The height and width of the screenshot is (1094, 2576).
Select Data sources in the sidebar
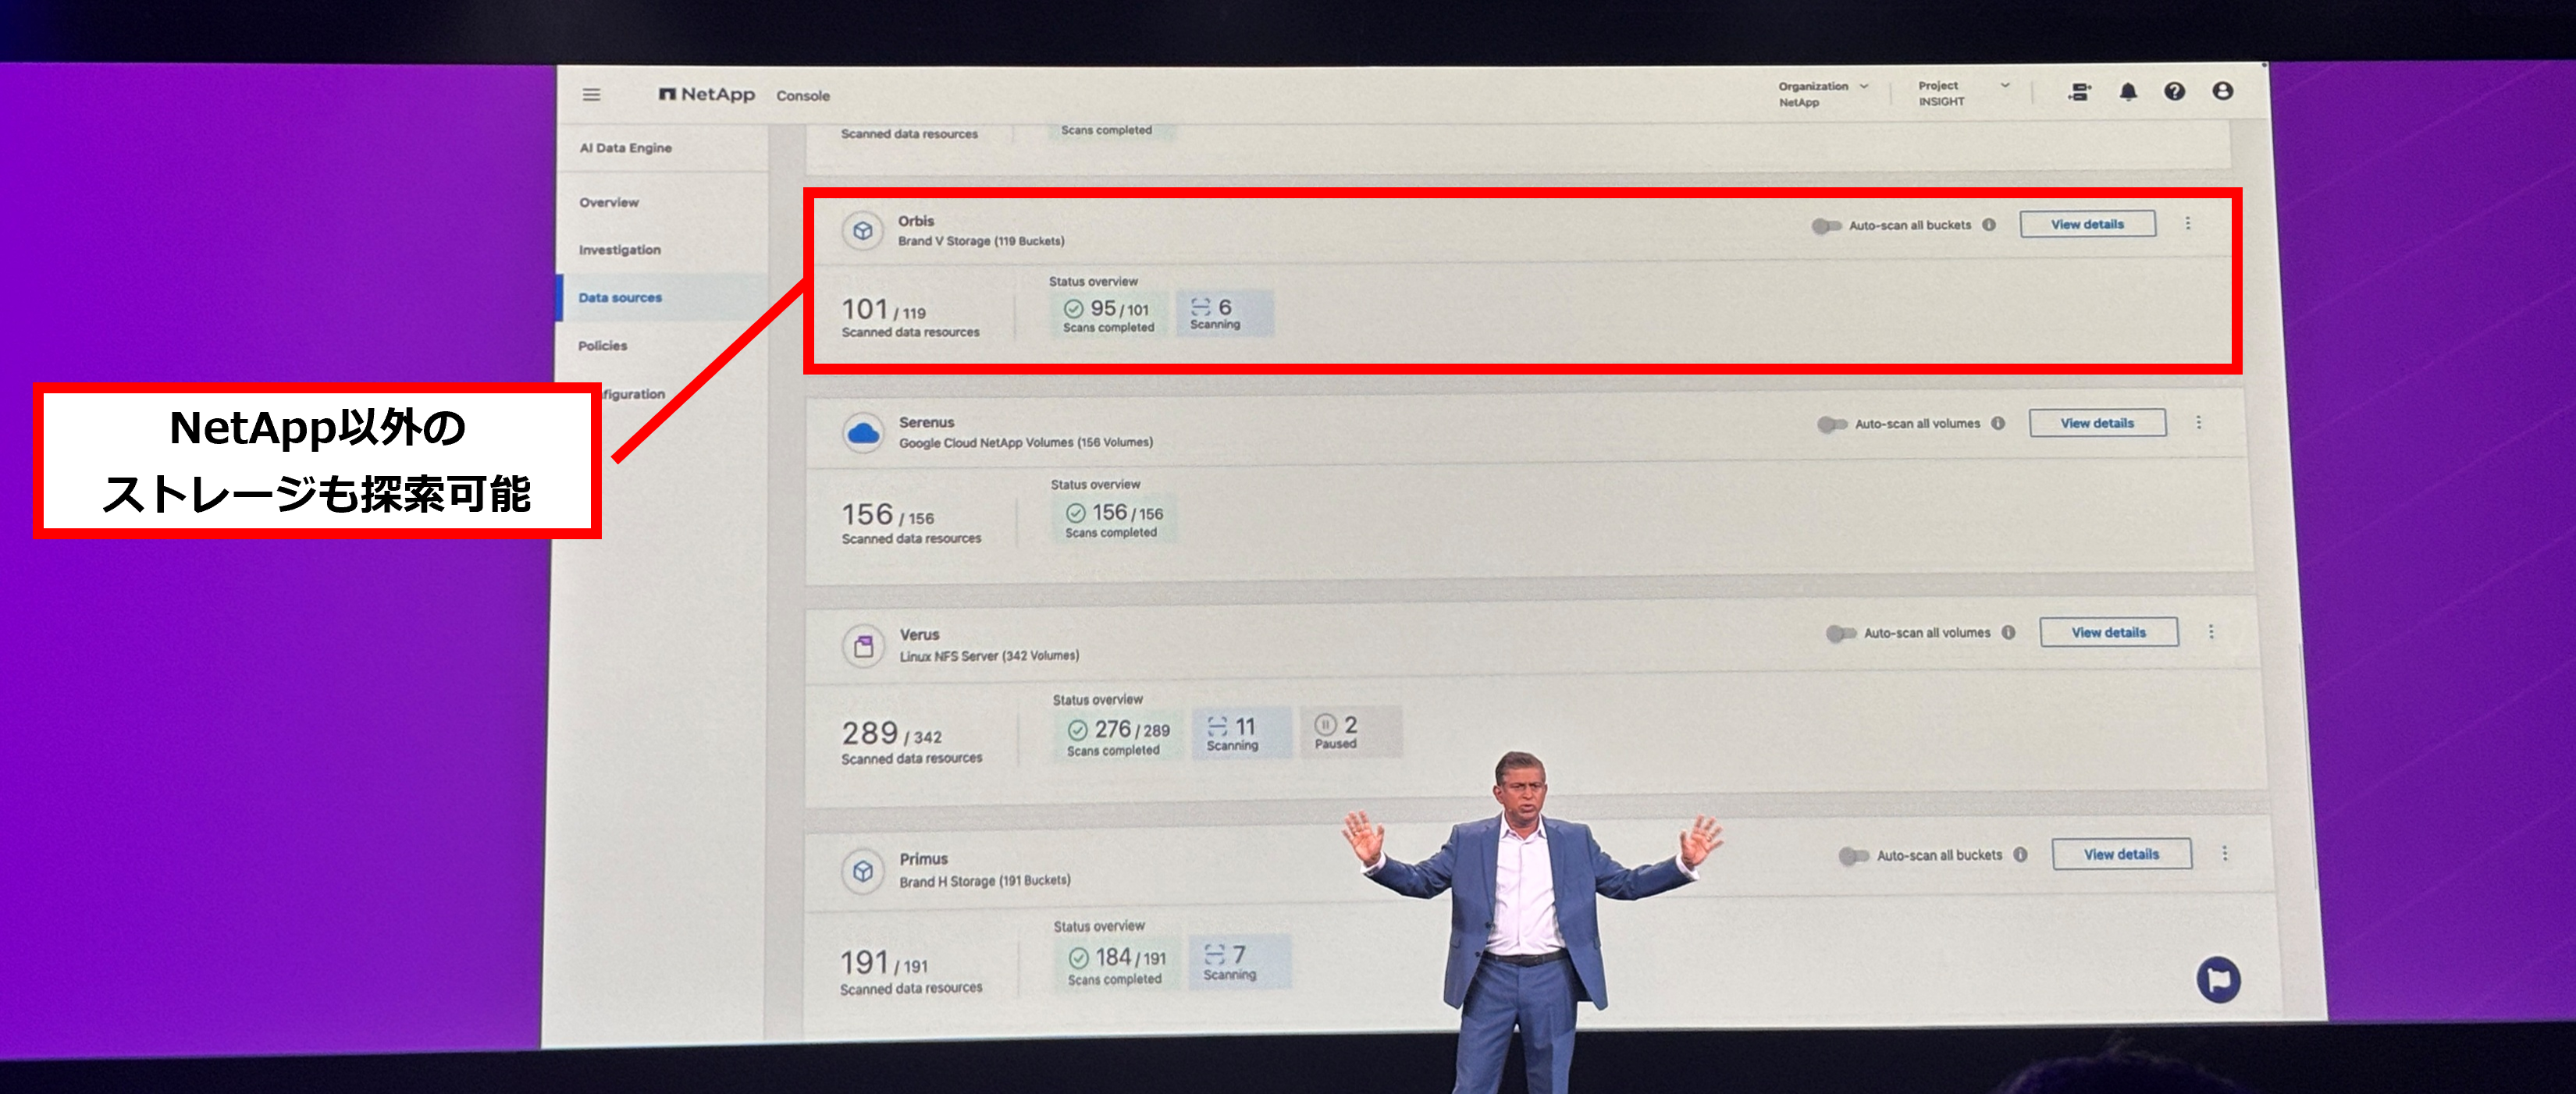[x=620, y=298]
